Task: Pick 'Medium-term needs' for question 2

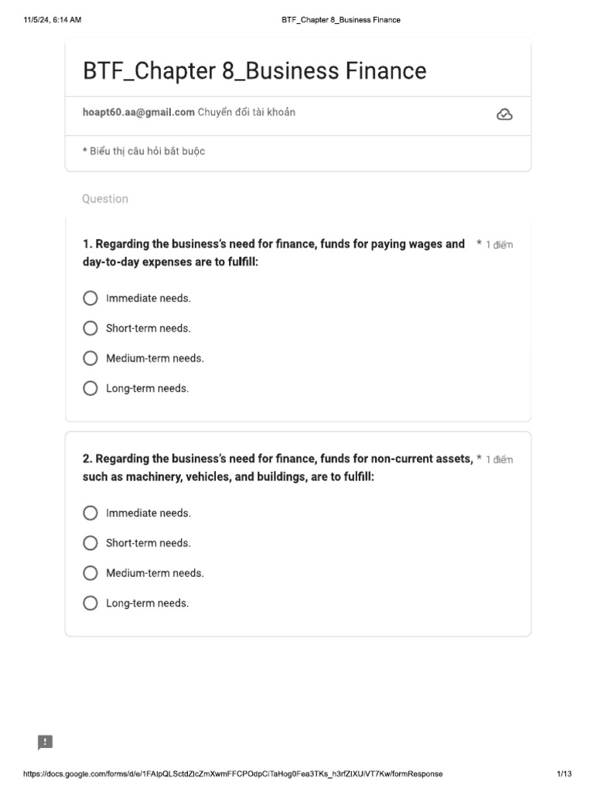Action: pyautogui.click(x=90, y=573)
